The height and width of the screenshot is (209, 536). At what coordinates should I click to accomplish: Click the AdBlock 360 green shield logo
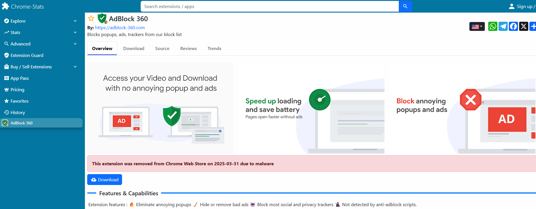102,19
